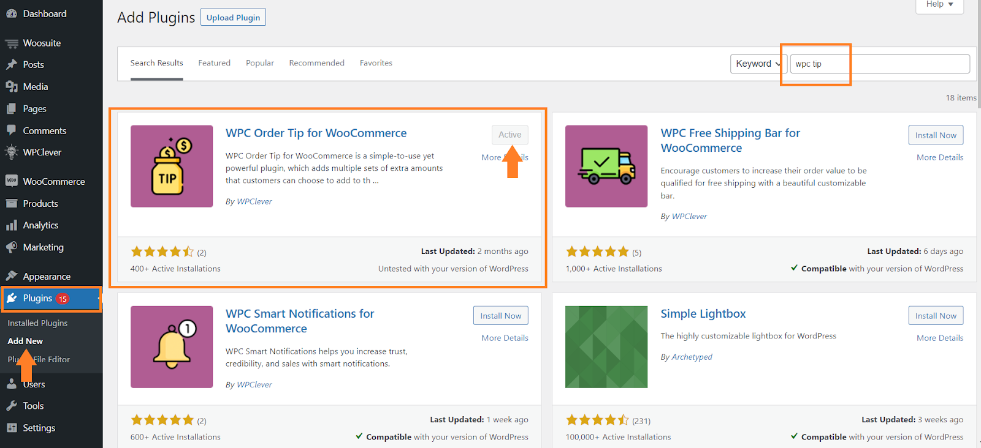Open the WPC Free Shipping Bar title link
This screenshot has height=448, width=981.
coord(730,140)
